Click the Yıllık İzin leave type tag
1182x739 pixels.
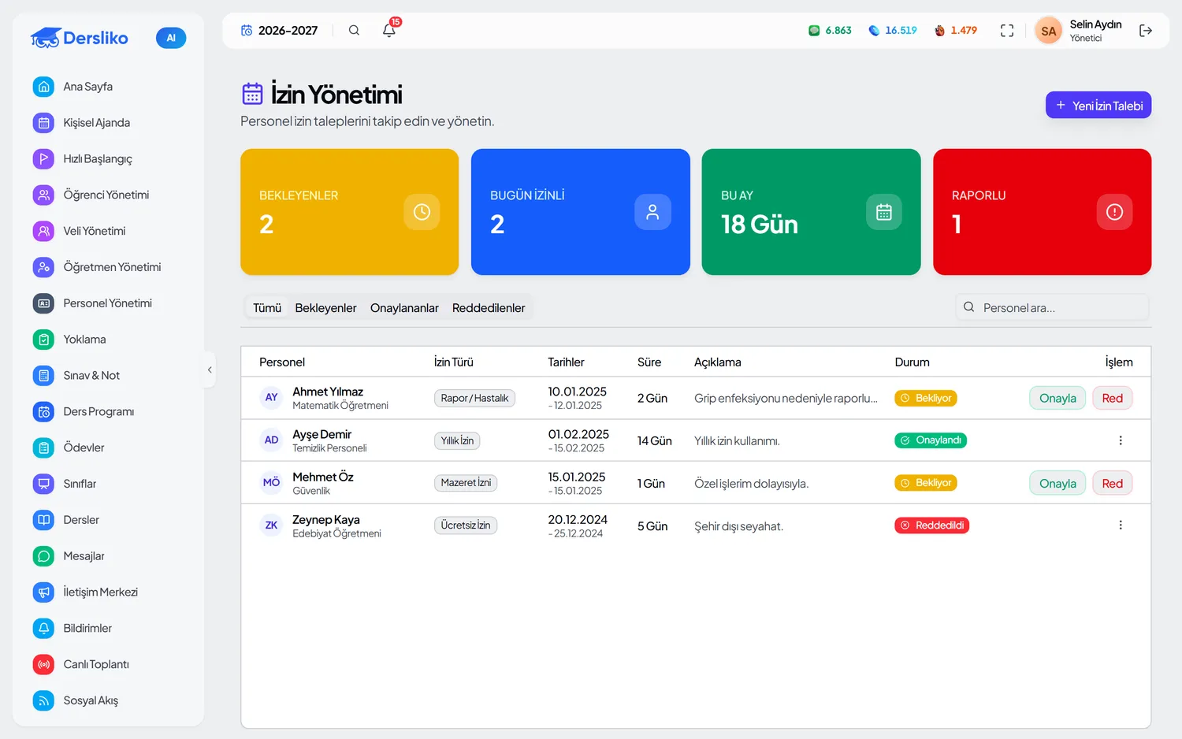457,441
